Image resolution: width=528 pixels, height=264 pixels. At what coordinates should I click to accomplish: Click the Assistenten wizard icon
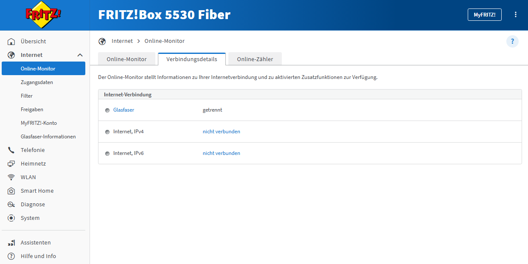point(11,243)
